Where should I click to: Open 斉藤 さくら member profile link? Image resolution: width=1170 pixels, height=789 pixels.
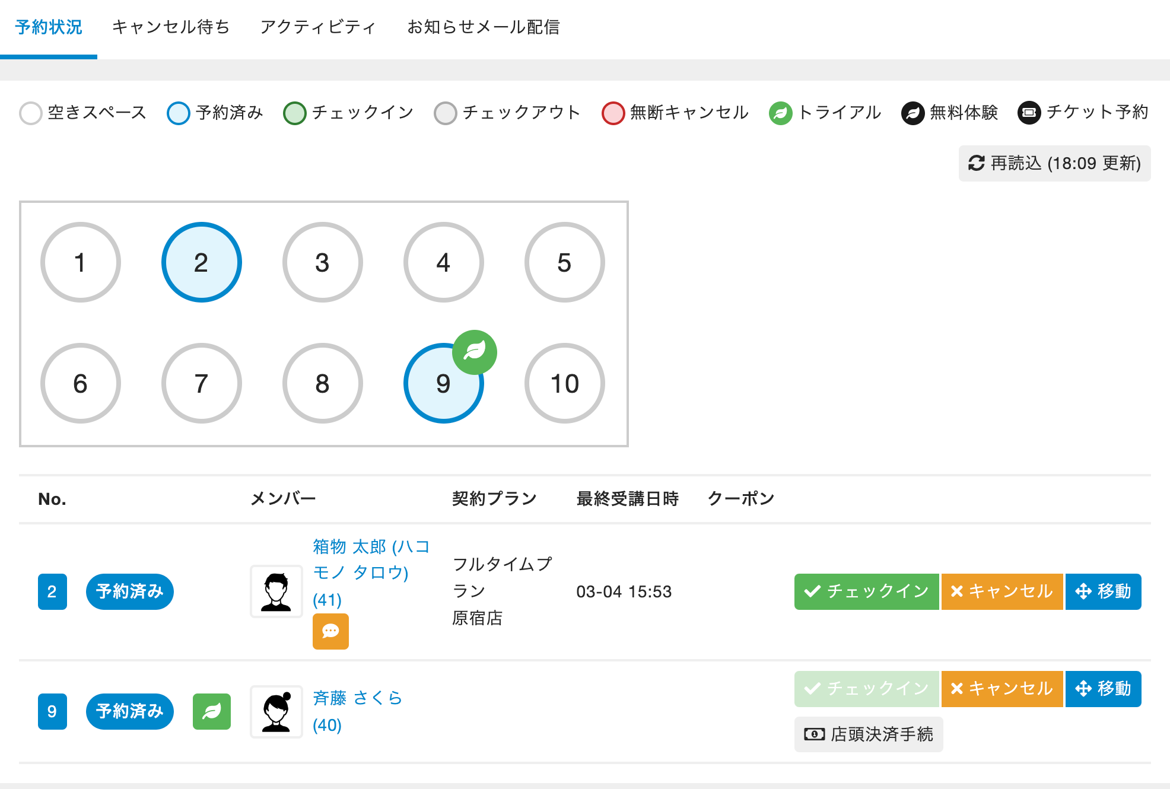(357, 698)
